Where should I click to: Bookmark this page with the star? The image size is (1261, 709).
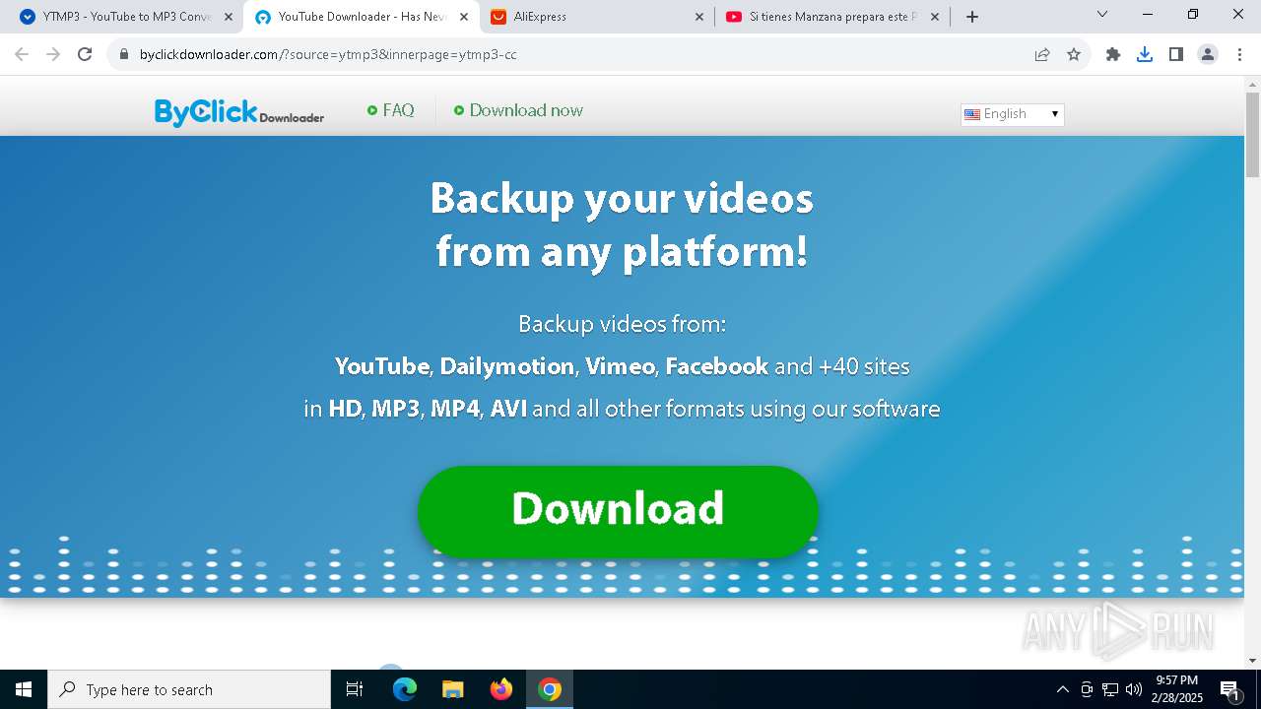coord(1074,55)
